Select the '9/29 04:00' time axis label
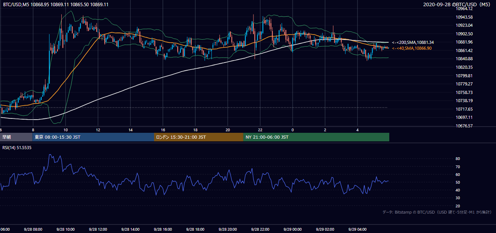The image size is (496, 233). [x=357, y=230]
